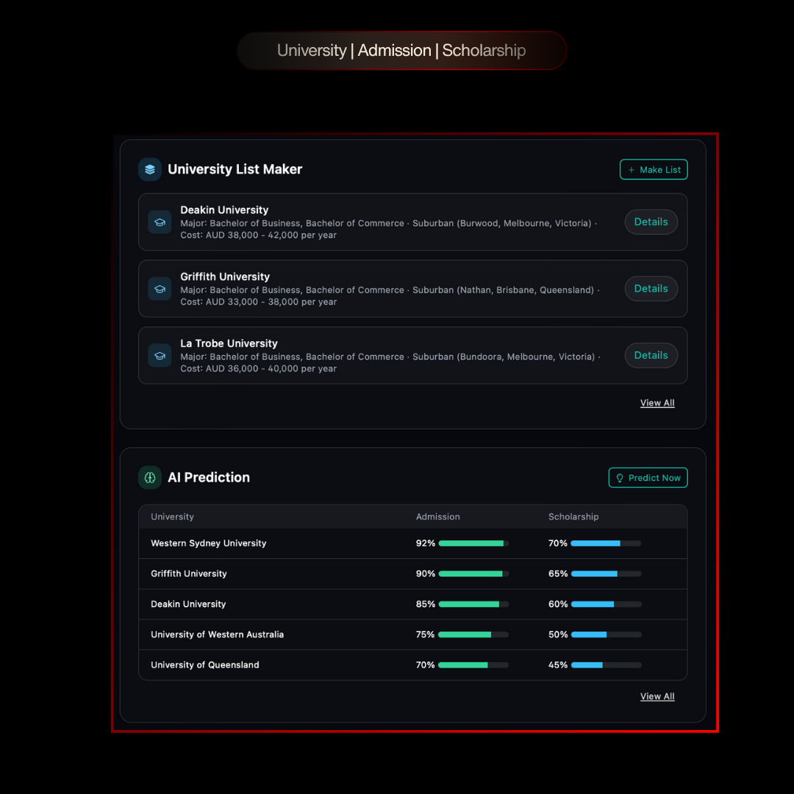This screenshot has width=794, height=794.
Task: Click the Griffith University card title
Action: 225,276
